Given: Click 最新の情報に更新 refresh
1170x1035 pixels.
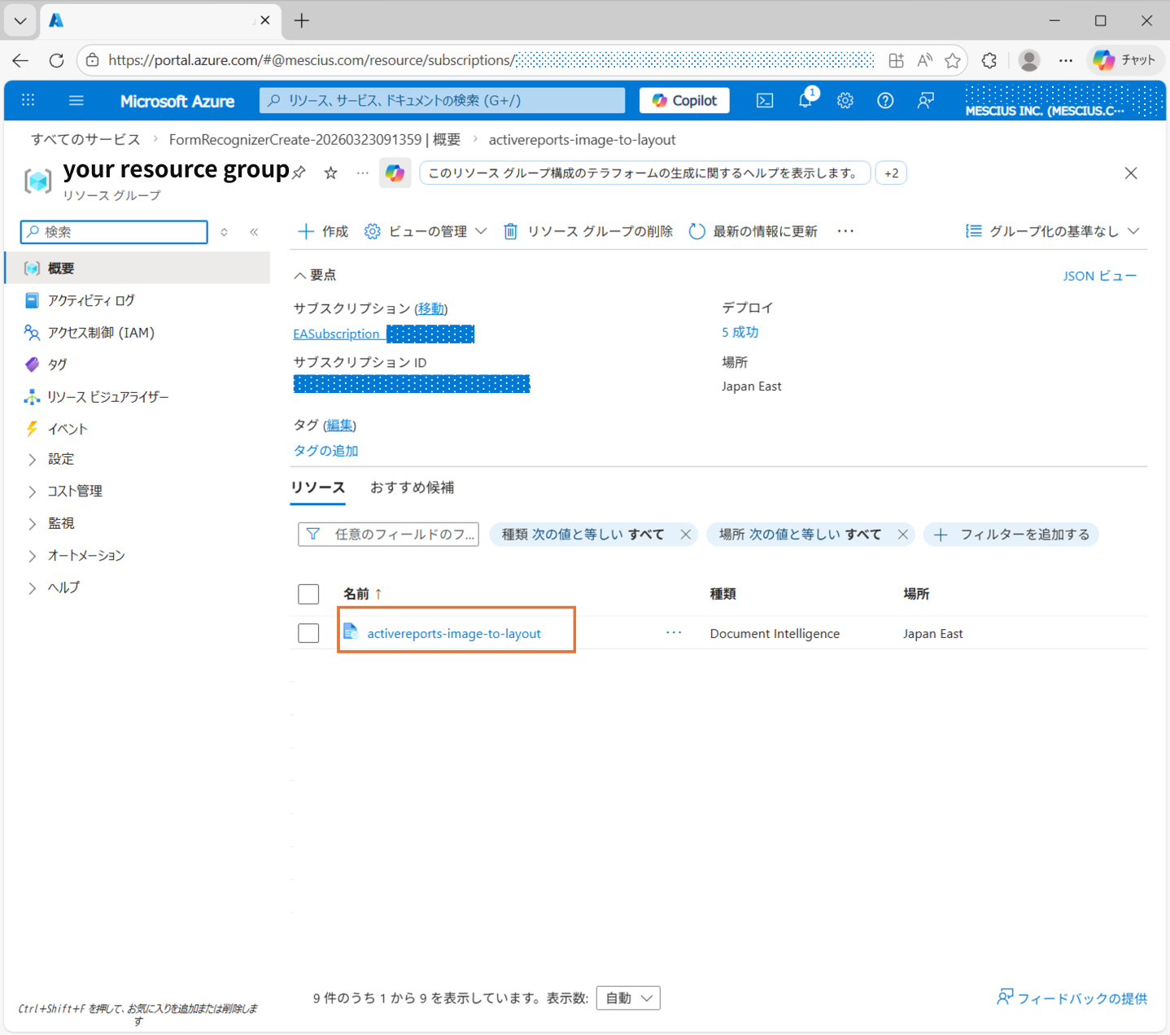Looking at the screenshot, I should pos(753,231).
